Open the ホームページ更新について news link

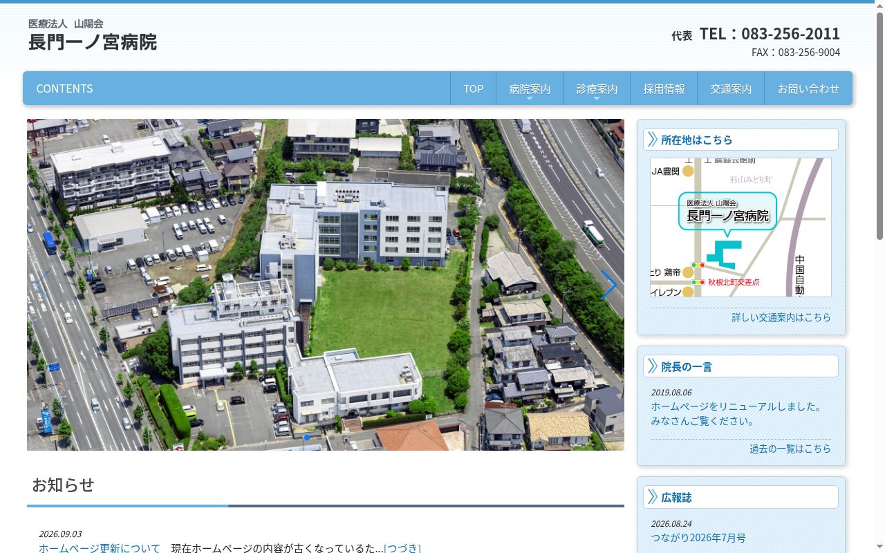click(100, 548)
